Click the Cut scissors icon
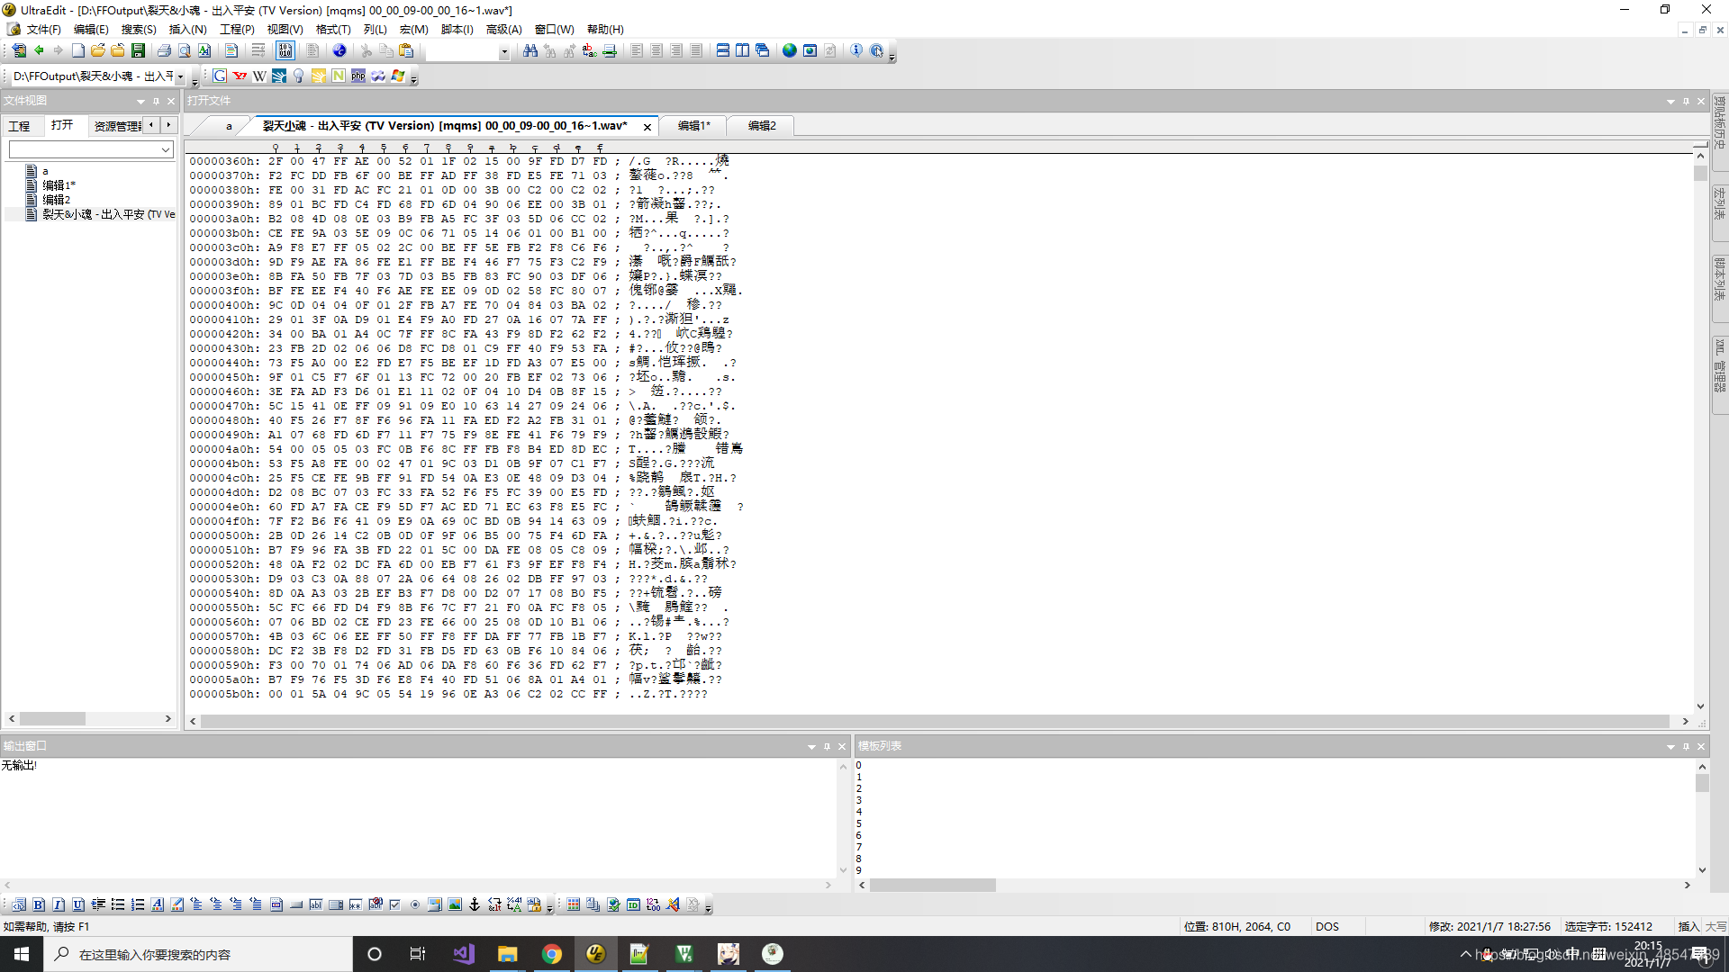The width and height of the screenshot is (1729, 972). coord(367,50)
